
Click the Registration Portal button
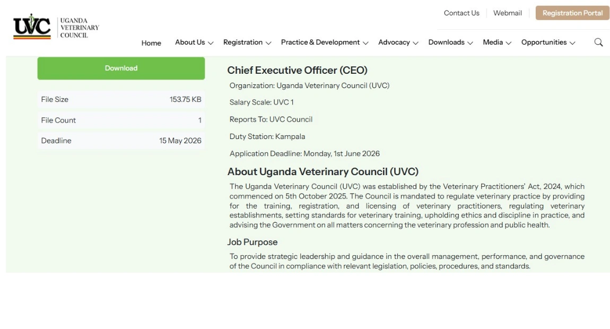point(572,13)
